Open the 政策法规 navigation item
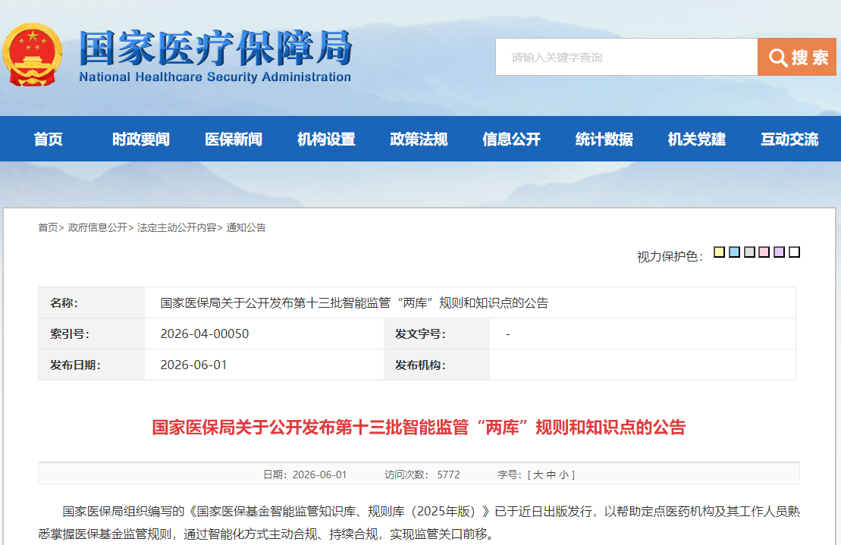This screenshot has width=841, height=545. tap(419, 139)
